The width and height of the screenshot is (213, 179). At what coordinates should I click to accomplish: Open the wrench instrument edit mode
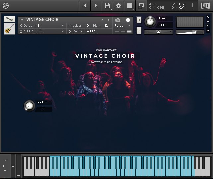tap(9, 19)
